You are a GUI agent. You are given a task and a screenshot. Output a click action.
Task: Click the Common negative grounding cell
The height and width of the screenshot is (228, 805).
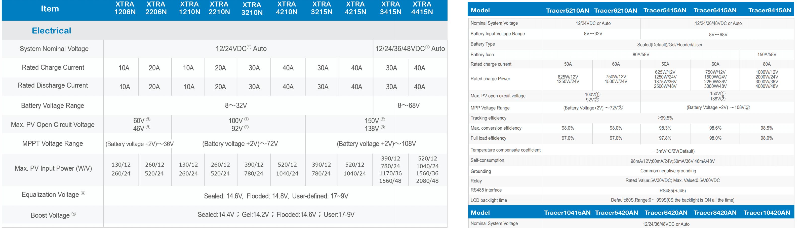click(x=668, y=171)
